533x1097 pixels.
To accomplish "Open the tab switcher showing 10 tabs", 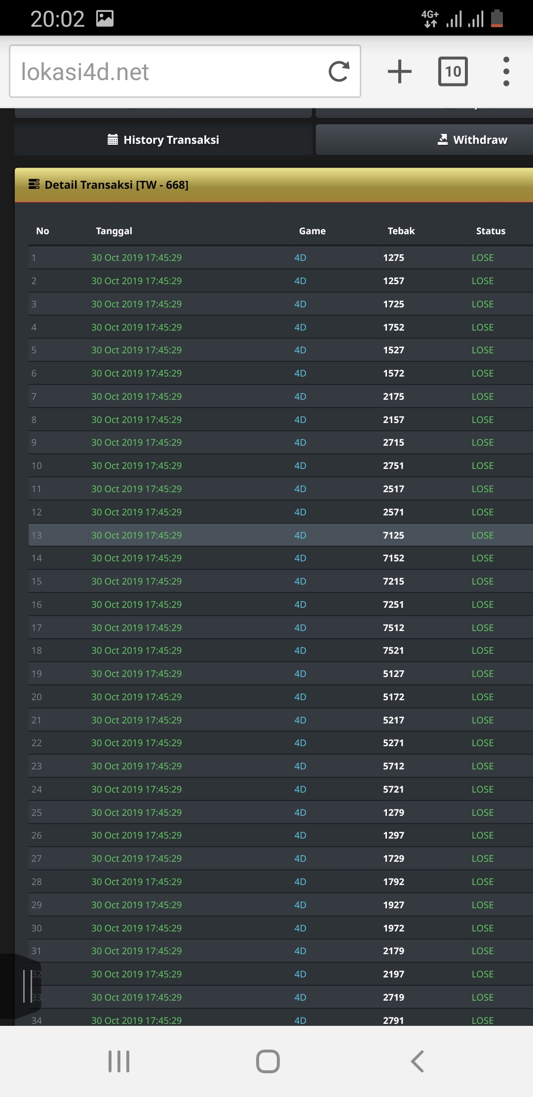I will click(x=453, y=72).
